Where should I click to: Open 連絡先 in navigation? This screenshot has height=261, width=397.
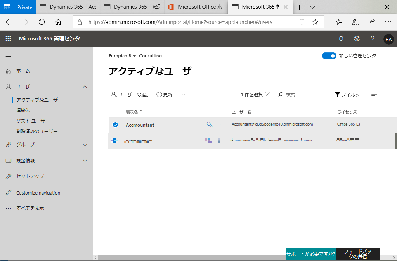click(x=23, y=110)
